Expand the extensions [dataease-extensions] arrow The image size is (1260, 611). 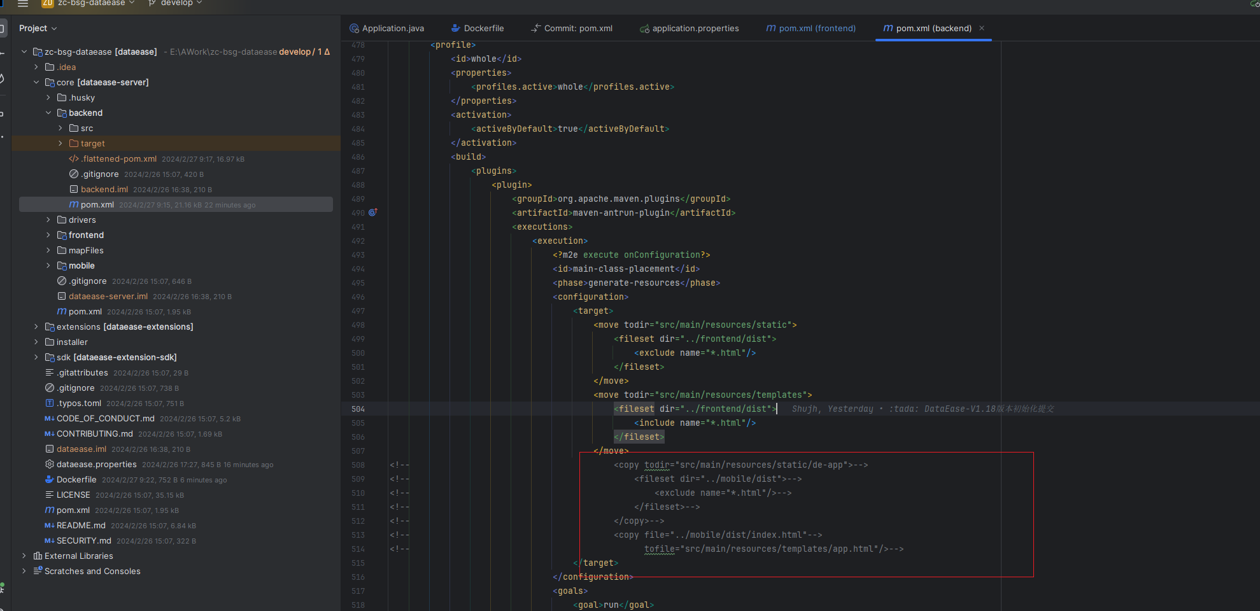tap(36, 327)
